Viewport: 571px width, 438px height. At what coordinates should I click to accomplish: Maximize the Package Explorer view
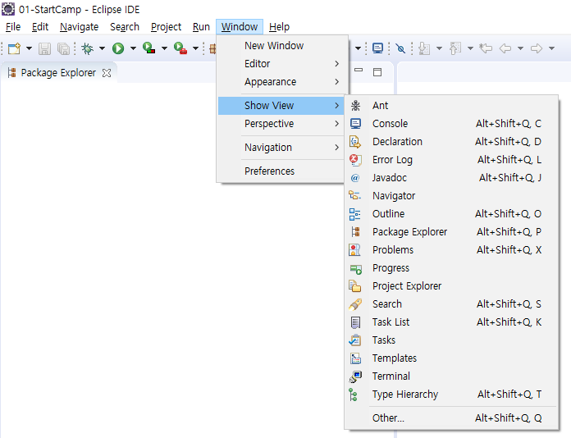(x=377, y=72)
